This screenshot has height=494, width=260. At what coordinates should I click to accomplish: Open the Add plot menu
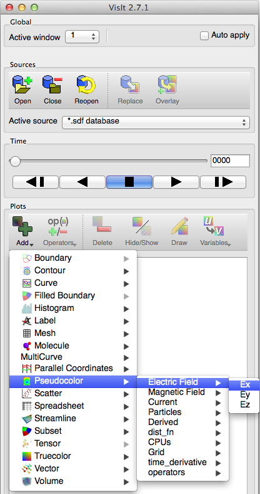(25, 231)
